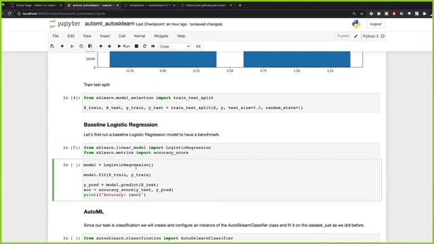Select the AutoSklearnClassifier import cell
434x244 pixels.
pyautogui.click(x=231, y=238)
